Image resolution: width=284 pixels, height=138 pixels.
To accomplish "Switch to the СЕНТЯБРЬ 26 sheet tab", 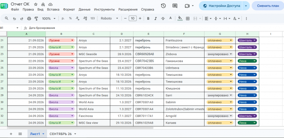I will coord(62,134).
